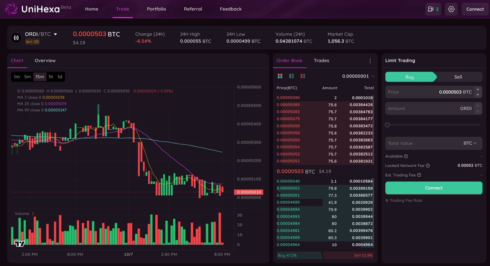Select buy order at 0.00005002

coord(325,188)
